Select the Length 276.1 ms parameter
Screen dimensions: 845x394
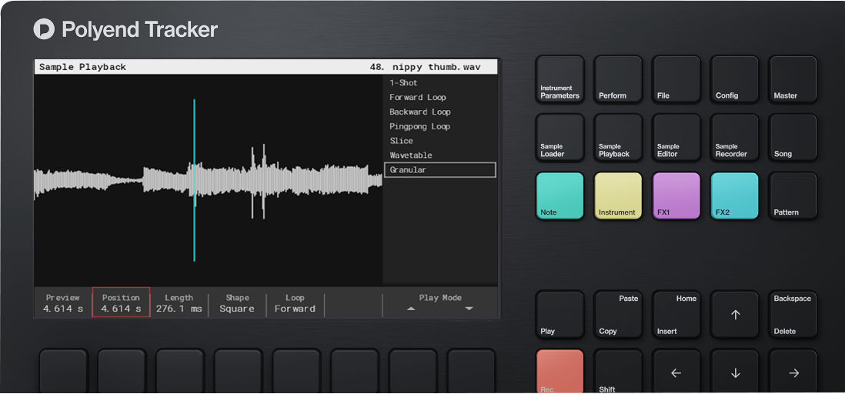179,303
